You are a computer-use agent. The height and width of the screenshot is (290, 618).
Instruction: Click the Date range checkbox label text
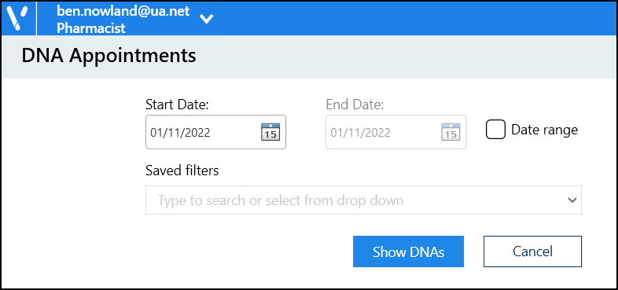pos(544,130)
